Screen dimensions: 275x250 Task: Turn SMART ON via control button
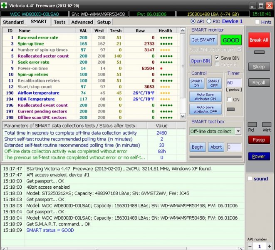(197, 83)
